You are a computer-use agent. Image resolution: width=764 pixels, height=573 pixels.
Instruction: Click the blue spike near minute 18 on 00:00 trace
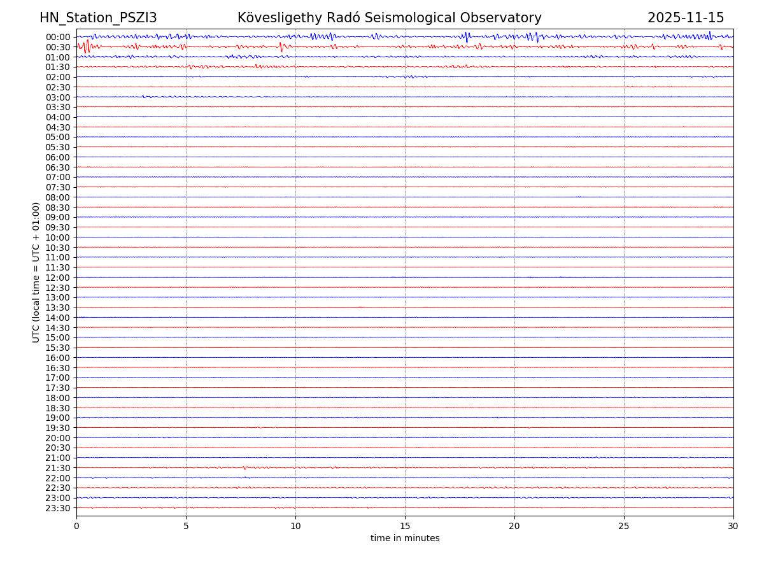pyautogui.click(x=467, y=37)
